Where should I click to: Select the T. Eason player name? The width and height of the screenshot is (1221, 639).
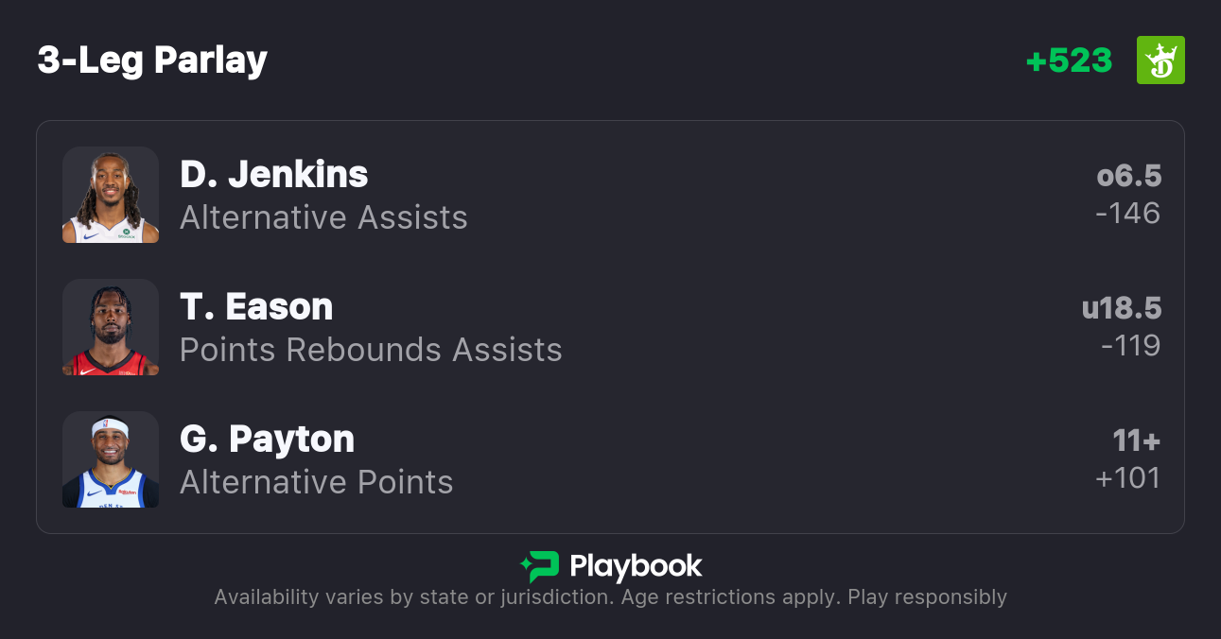[x=256, y=307]
